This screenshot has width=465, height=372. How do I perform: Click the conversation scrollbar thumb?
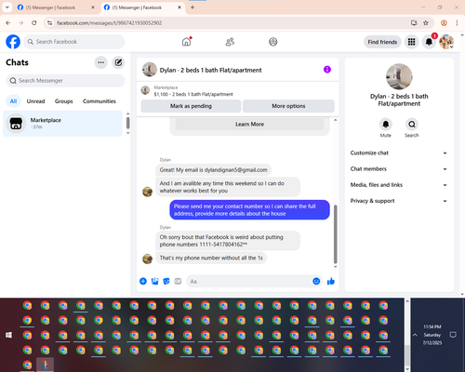click(335, 234)
